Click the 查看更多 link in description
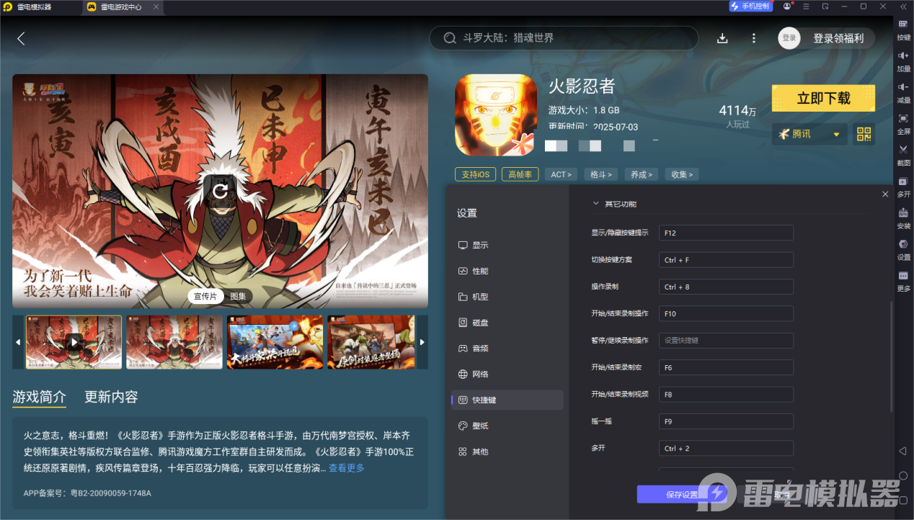Image resolution: width=914 pixels, height=520 pixels. [347, 468]
